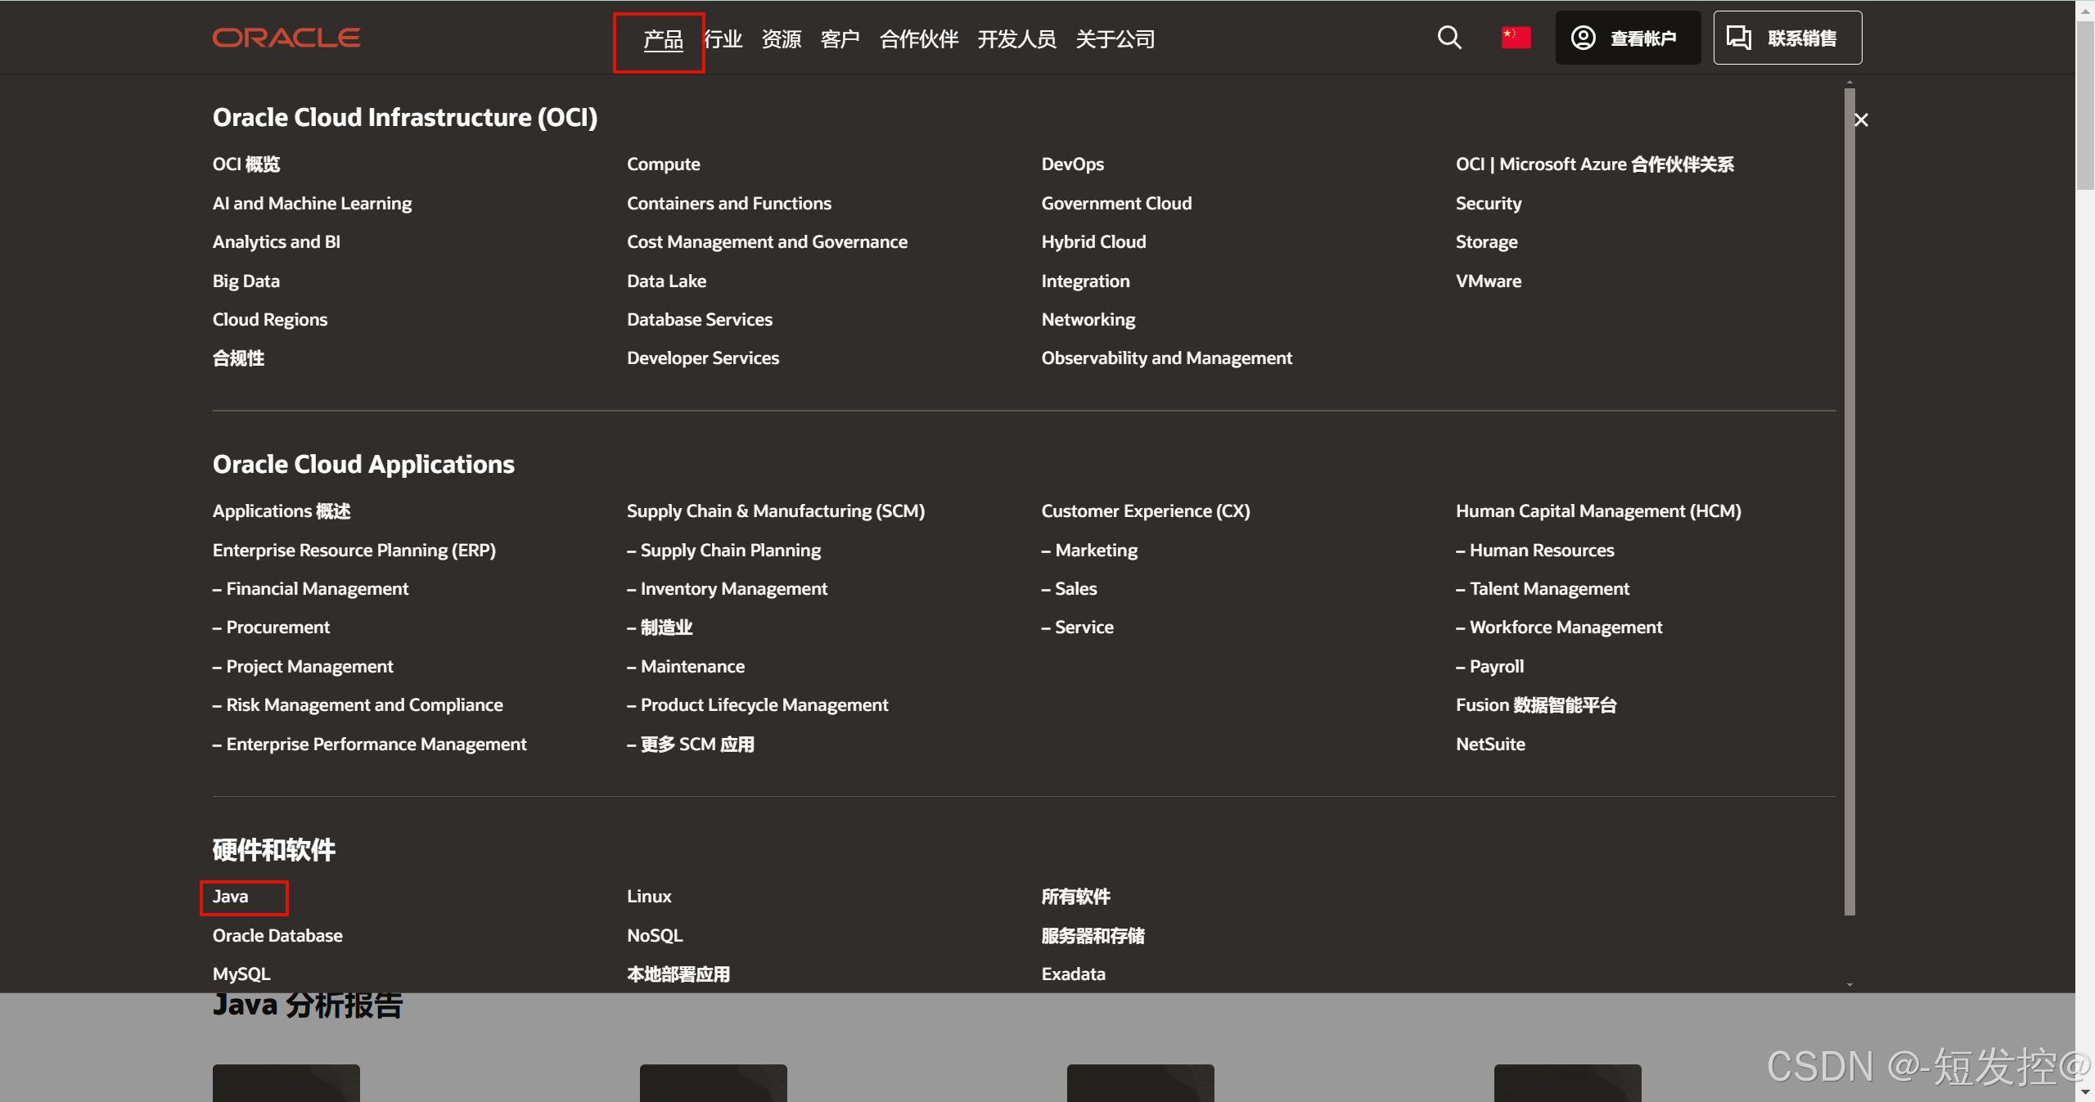Image resolution: width=2095 pixels, height=1102 pixels.
Task: Open Developer Services
Action: pos(703,358)
